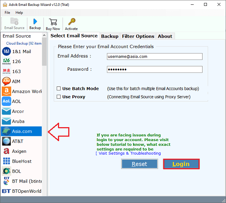Enable the Use Batch Mode checkbox
Image resolution: width=226 pixels, height=203 pixels.
(x=59, y=88)
